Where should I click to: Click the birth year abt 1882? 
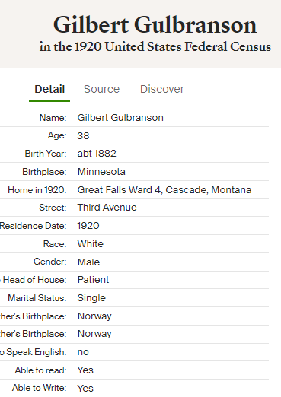pyautogui.click(x=97, y=154)
